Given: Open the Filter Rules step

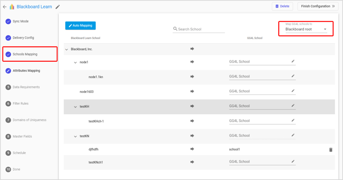Looking at the screenshot, I should click(x=17, y=103).
